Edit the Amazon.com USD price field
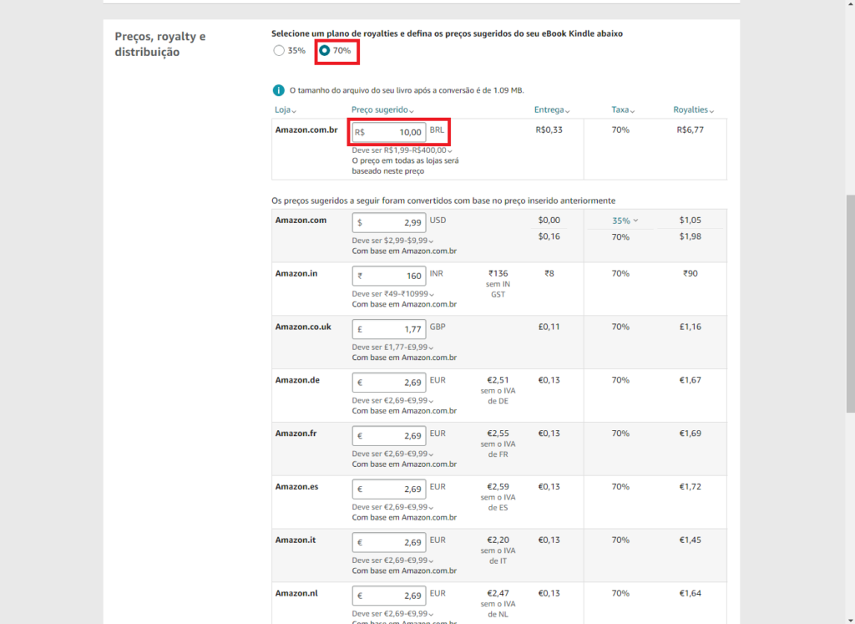Image resolution: width=855 pixels, height=624 pixels. (x=389, y=222)
